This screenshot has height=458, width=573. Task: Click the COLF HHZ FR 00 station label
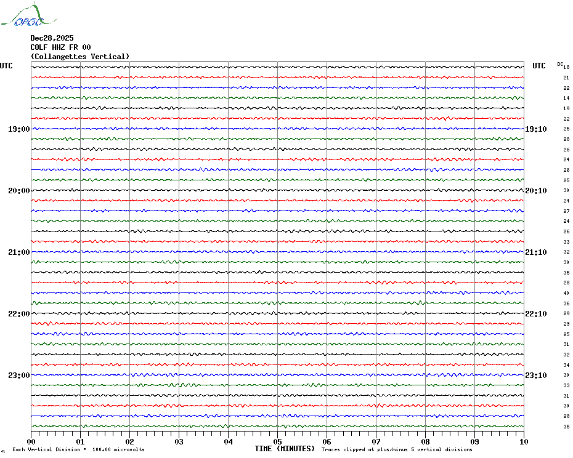(x=60, y=47)
